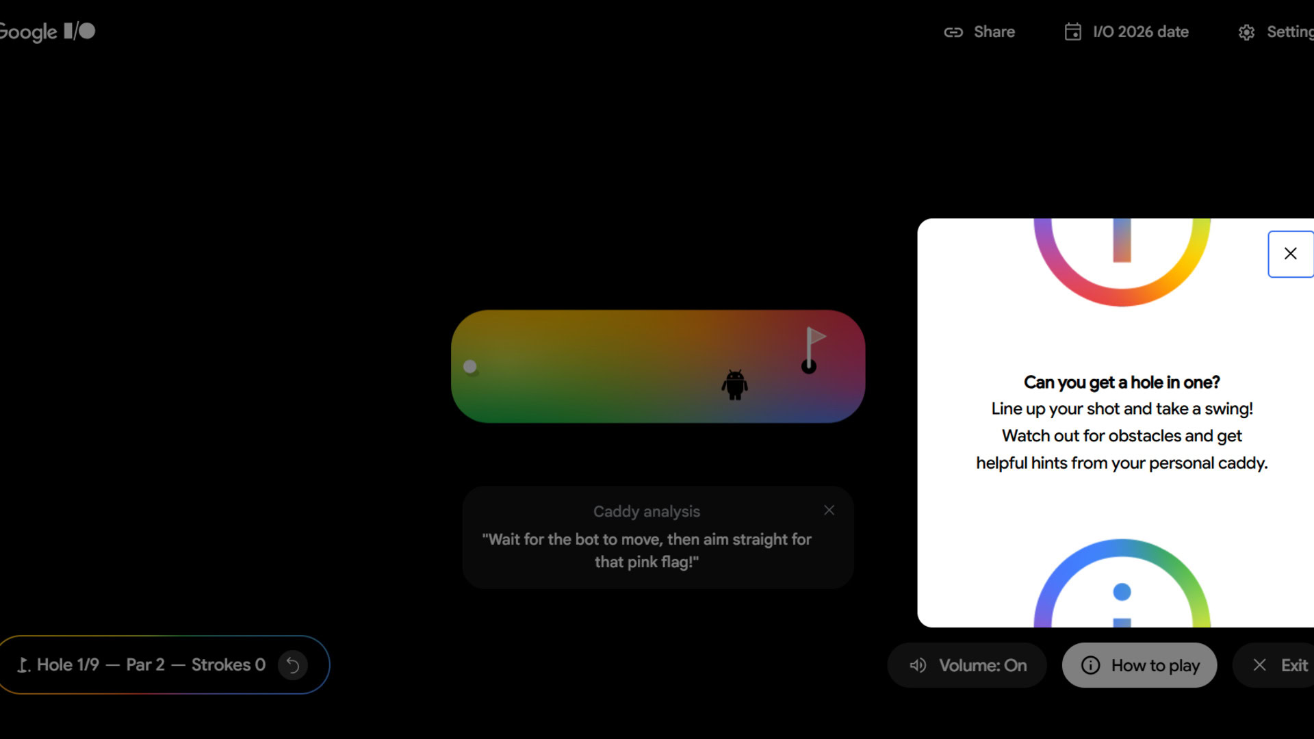The width and height of the screenshot is (1314, 739).
Task: Open Settings via the gear icon
Action: [1246, 32]
